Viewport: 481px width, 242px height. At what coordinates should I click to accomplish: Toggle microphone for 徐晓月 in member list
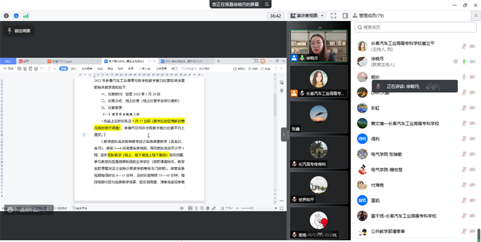464,61
